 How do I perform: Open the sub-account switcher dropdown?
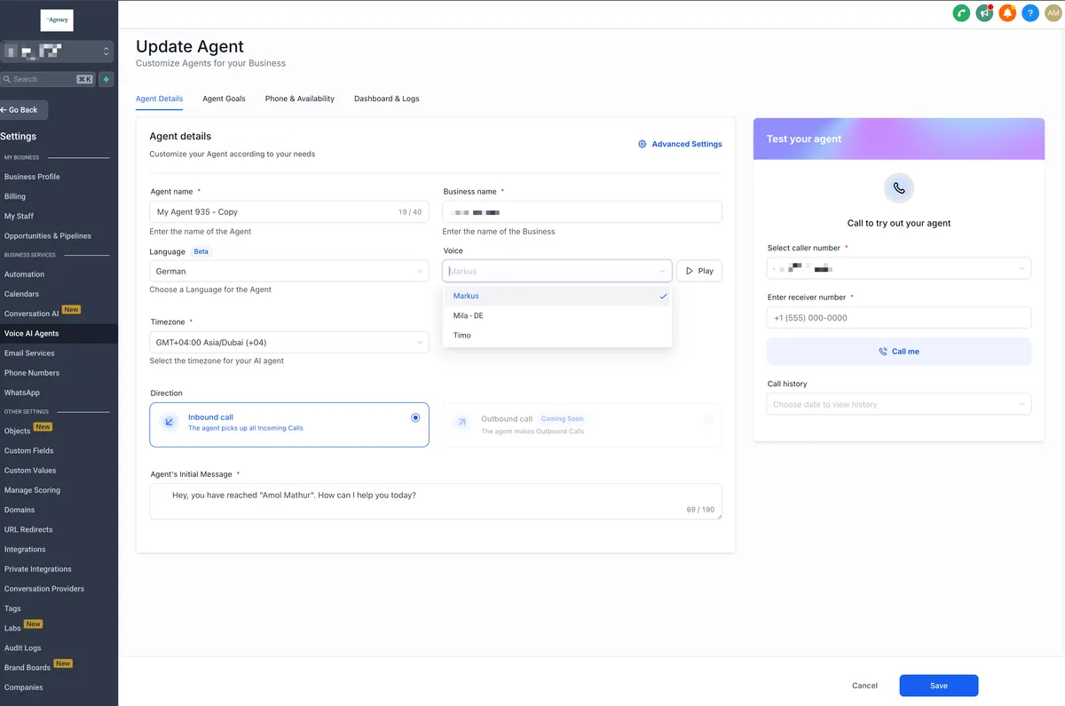click(x=57, y=52)
